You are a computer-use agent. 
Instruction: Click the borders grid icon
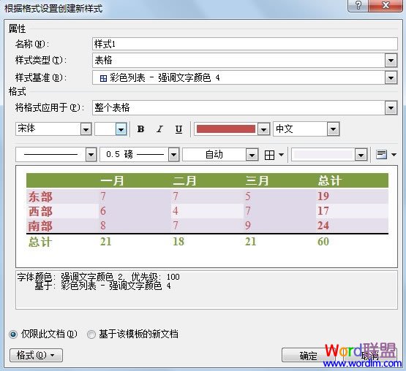(x=269, y=155)
